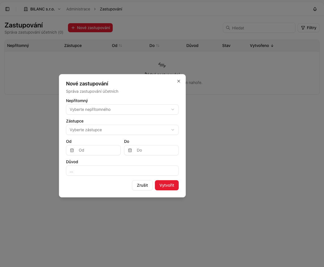324x267 pixels.
Task: Go to Administrace breadcrumb
Action: click(x=78, y=9)
